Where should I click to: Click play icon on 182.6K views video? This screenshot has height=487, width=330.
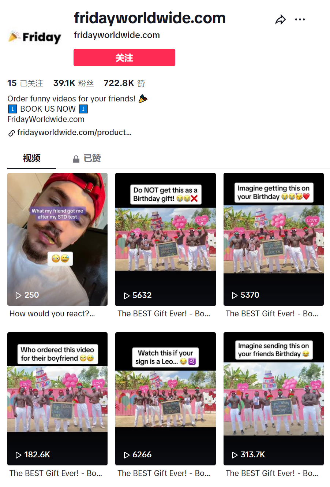click(18, 455)
